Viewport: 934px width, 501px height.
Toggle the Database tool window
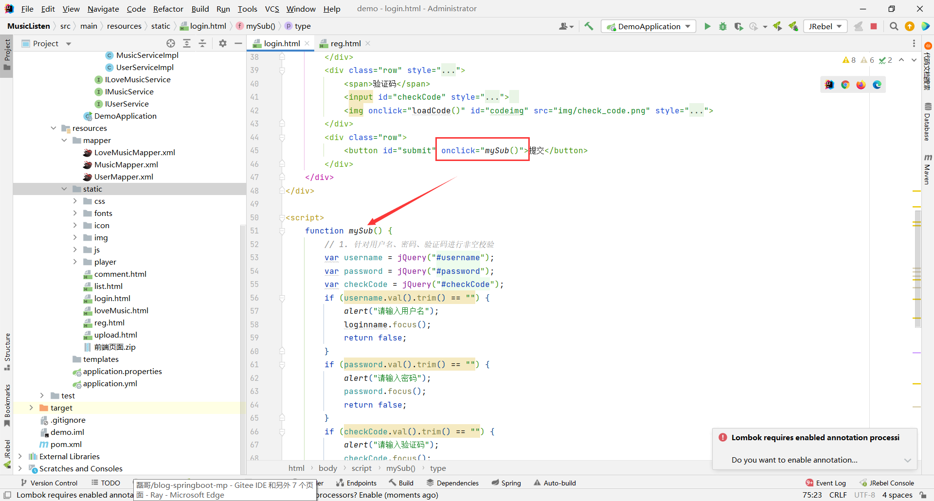point(928,123)
